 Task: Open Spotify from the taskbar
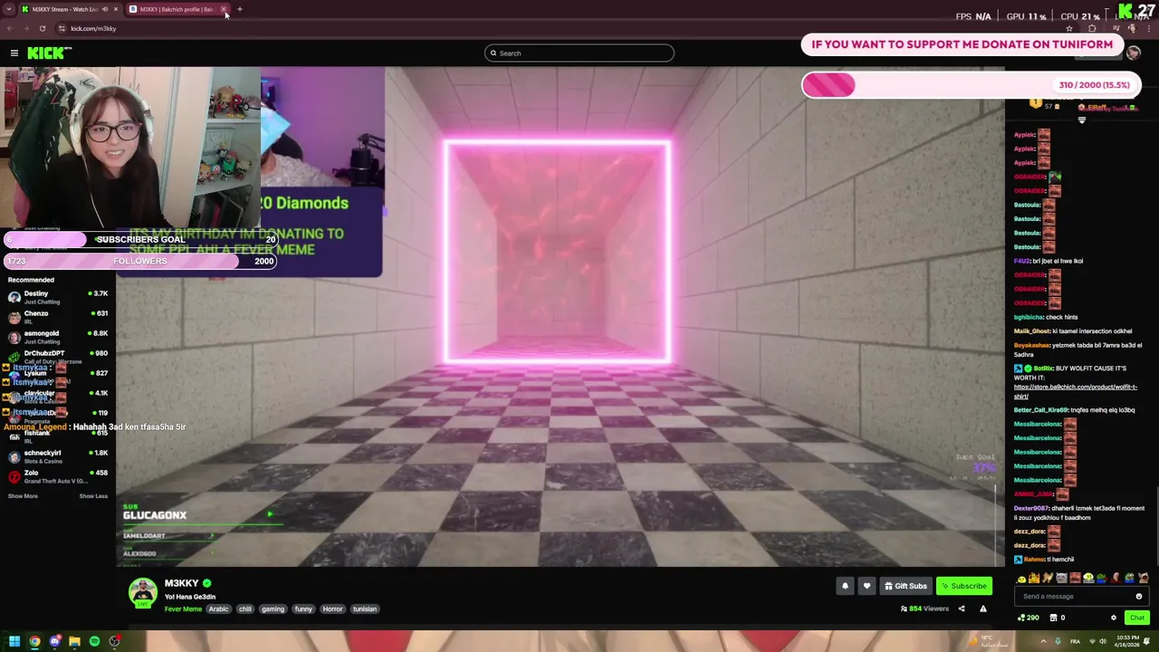(94, 641)
